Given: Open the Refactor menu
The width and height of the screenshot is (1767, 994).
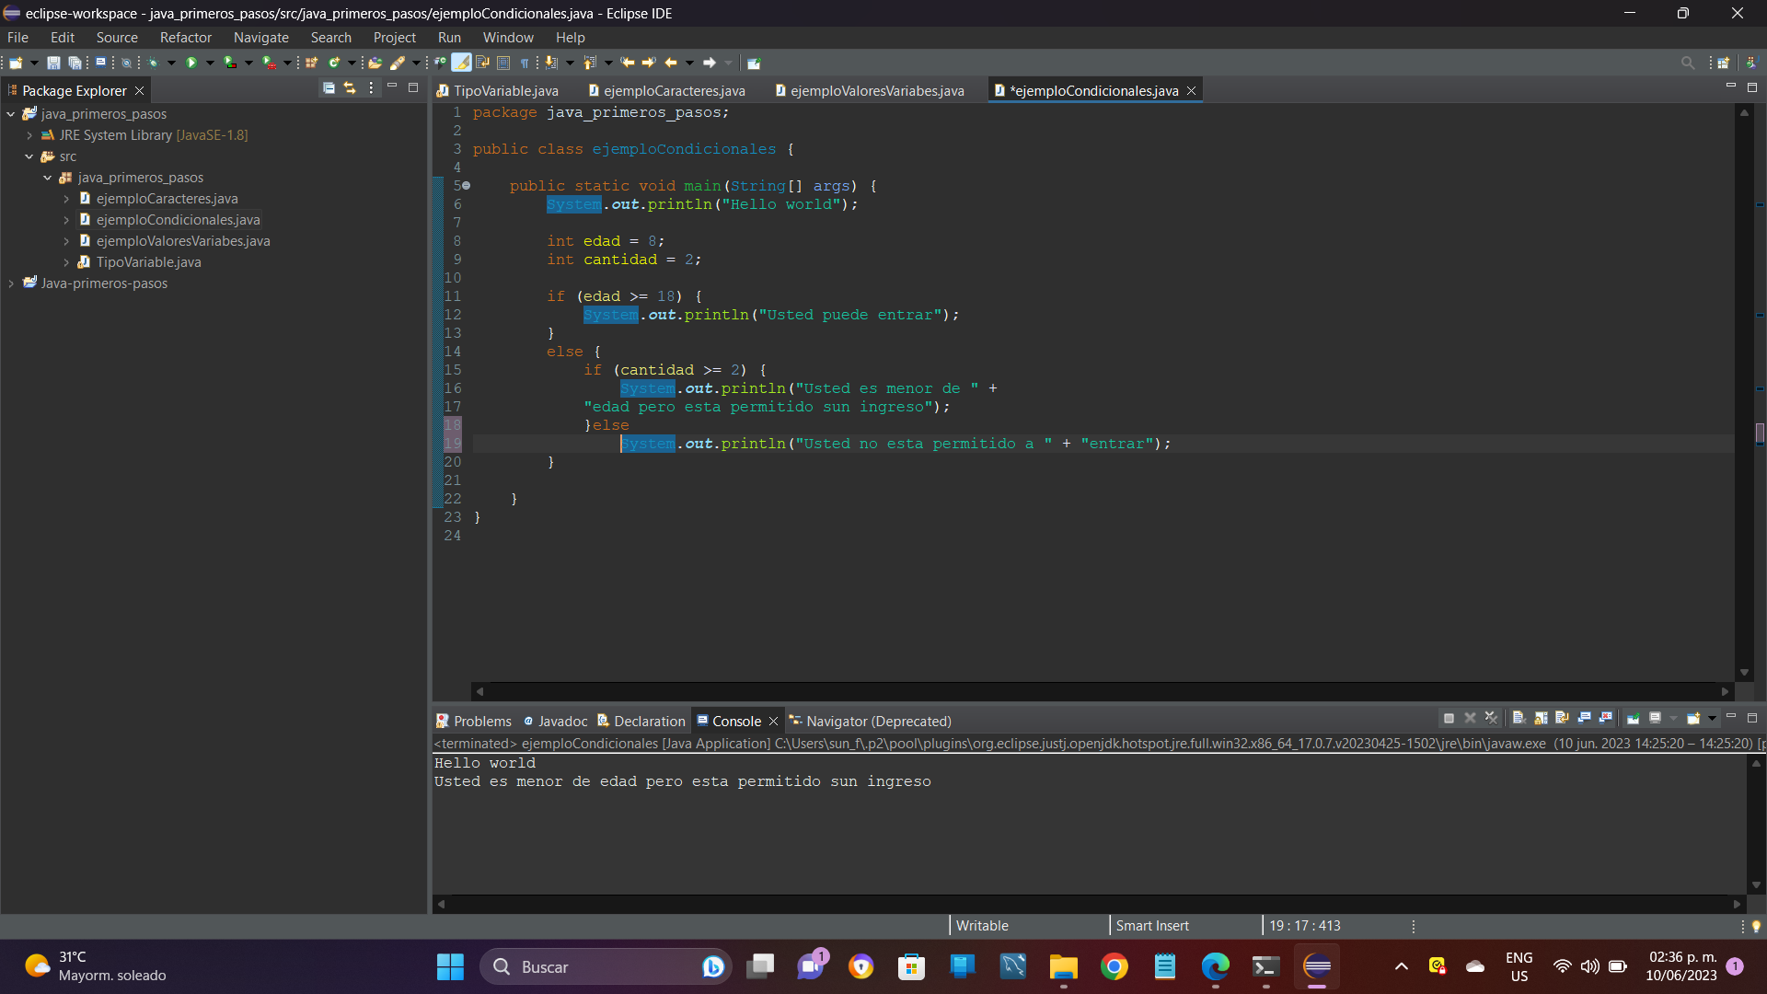Looking at the screenshot, I should (186, 38).
